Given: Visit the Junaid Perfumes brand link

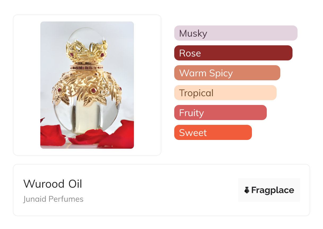Looking at the screenshot, I should tap(53, 199).
